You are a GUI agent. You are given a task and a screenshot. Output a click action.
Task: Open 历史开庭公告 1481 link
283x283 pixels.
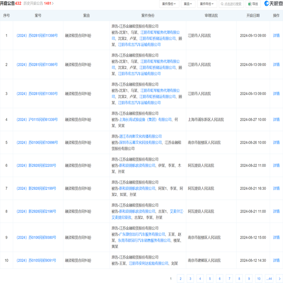point(38,3)
